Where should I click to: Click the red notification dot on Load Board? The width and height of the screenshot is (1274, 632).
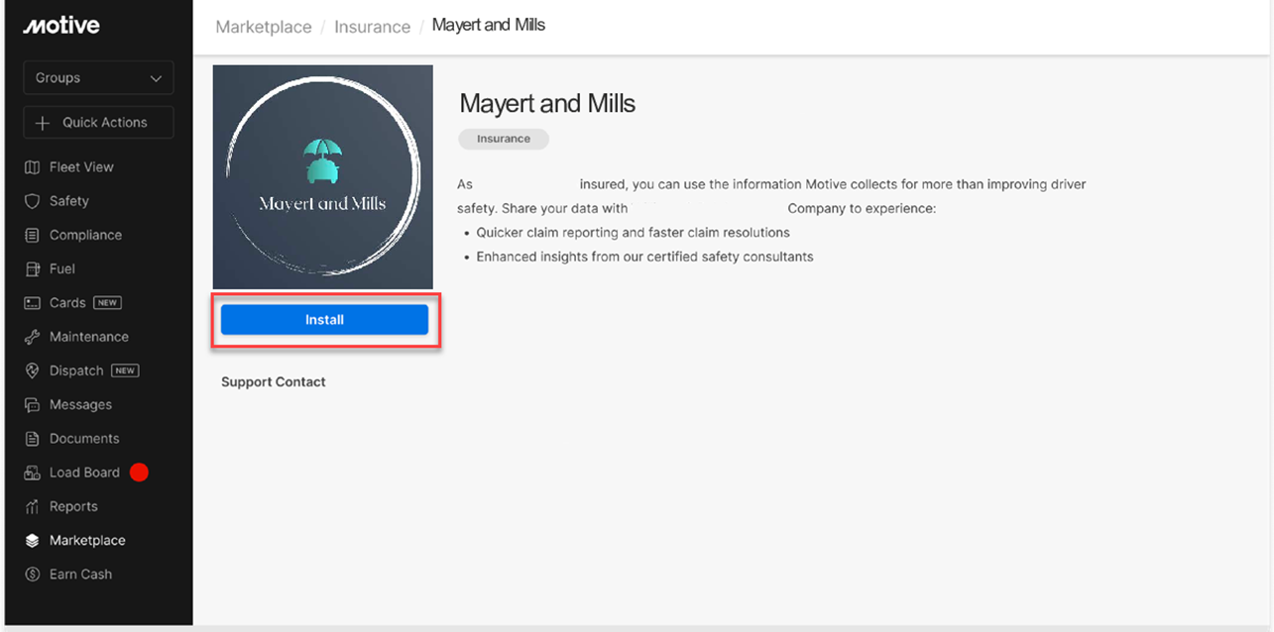[139, 473]
